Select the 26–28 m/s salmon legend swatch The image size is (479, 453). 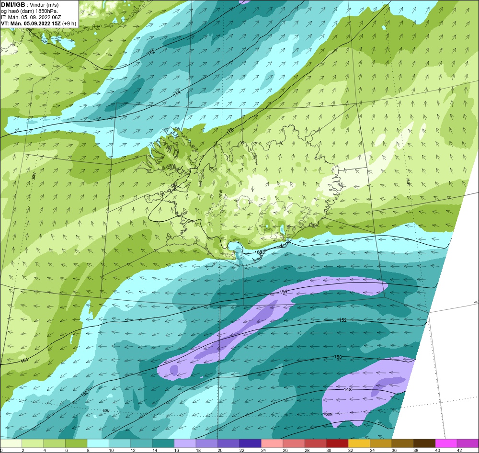294,443
